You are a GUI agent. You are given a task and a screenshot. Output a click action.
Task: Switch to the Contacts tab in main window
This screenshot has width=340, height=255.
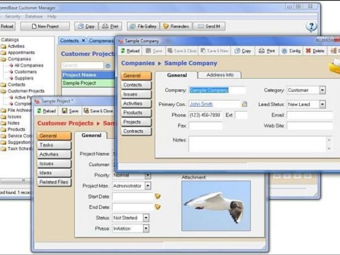click(69, 41)
